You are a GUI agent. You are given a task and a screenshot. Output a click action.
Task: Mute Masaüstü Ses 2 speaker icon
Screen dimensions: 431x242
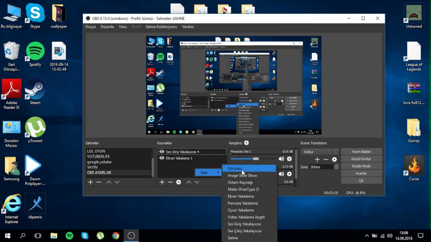pos(281,159)
